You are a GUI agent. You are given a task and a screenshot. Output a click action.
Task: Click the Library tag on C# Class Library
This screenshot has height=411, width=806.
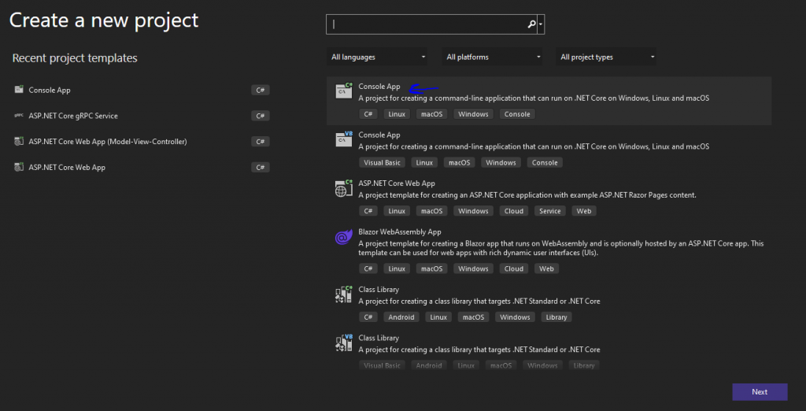556,317
